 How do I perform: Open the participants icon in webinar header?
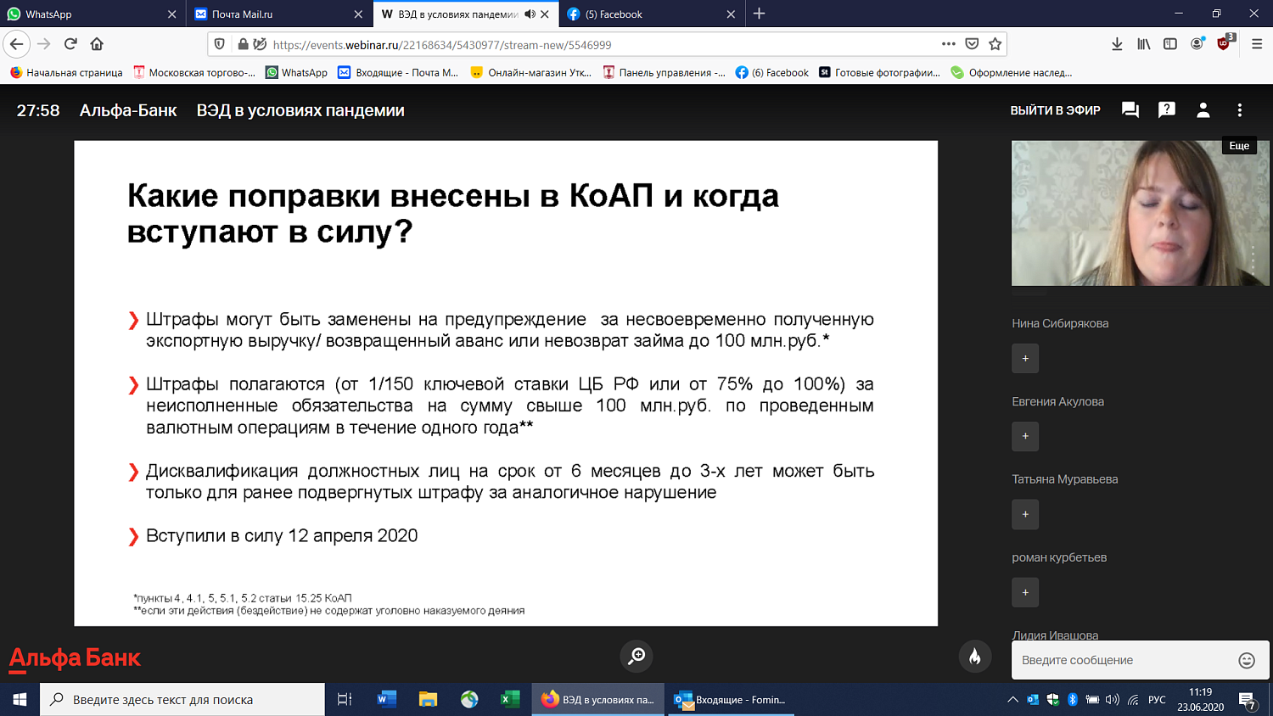coord(1203,110)
